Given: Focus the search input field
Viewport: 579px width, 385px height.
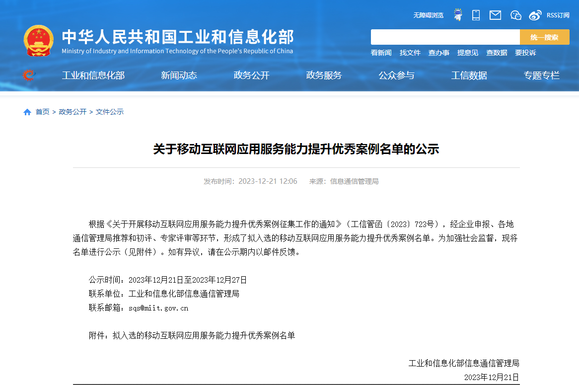Looking at the screenshot, I should point(445,37).
